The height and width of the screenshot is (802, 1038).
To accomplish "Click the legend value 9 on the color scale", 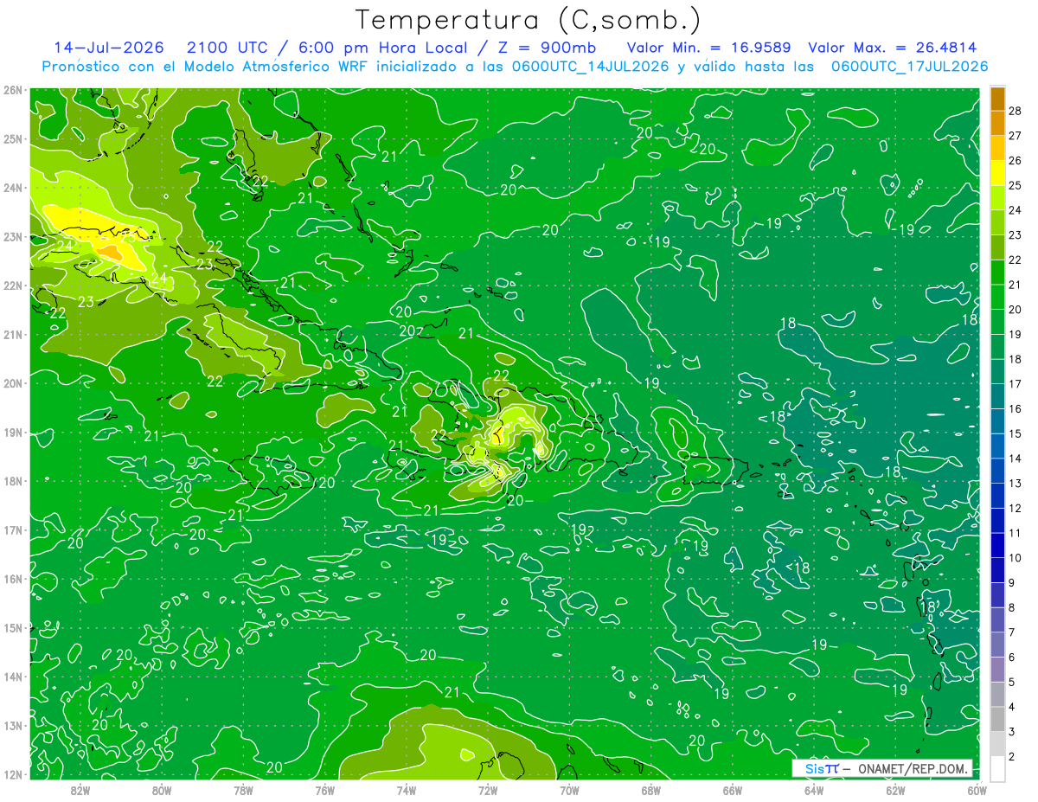I will click(x=1012, y=583).
